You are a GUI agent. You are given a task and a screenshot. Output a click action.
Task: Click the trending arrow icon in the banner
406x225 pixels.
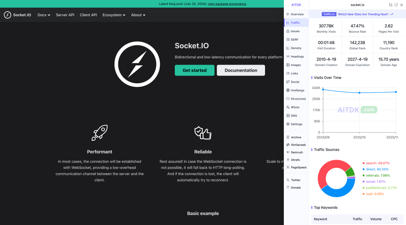coord(391,14)
